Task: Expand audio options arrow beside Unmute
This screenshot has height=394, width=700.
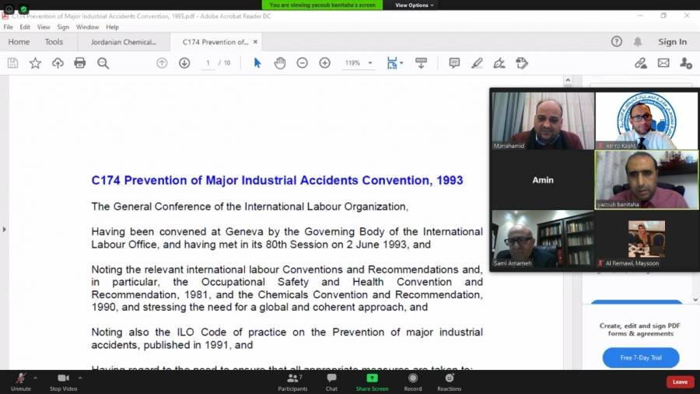Action: point(37,377)
